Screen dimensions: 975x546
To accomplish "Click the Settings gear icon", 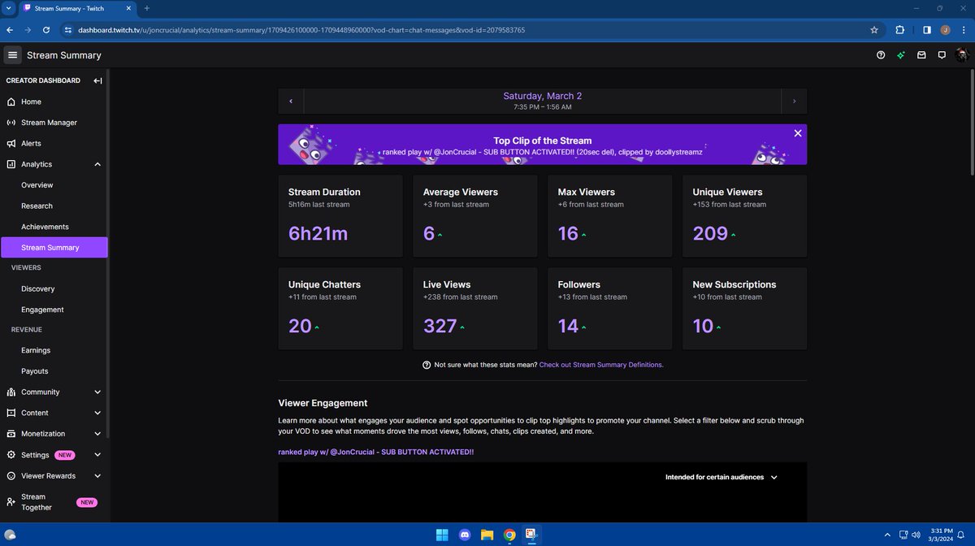I will pyautogui.click(x=11, y=455).
